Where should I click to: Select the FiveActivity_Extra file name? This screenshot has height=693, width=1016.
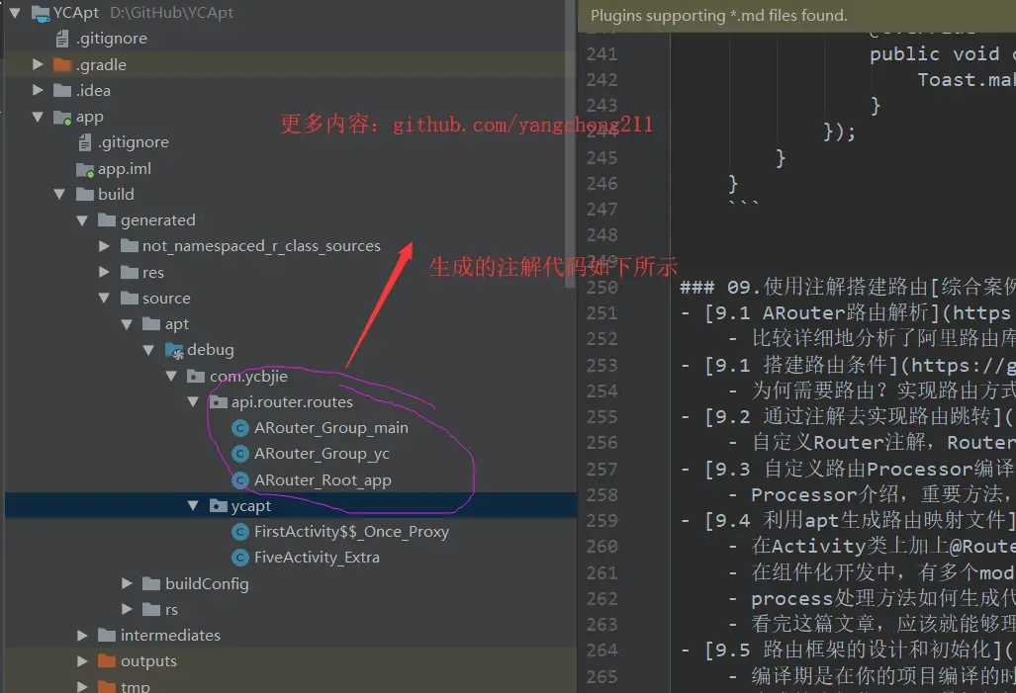point(317,558)
